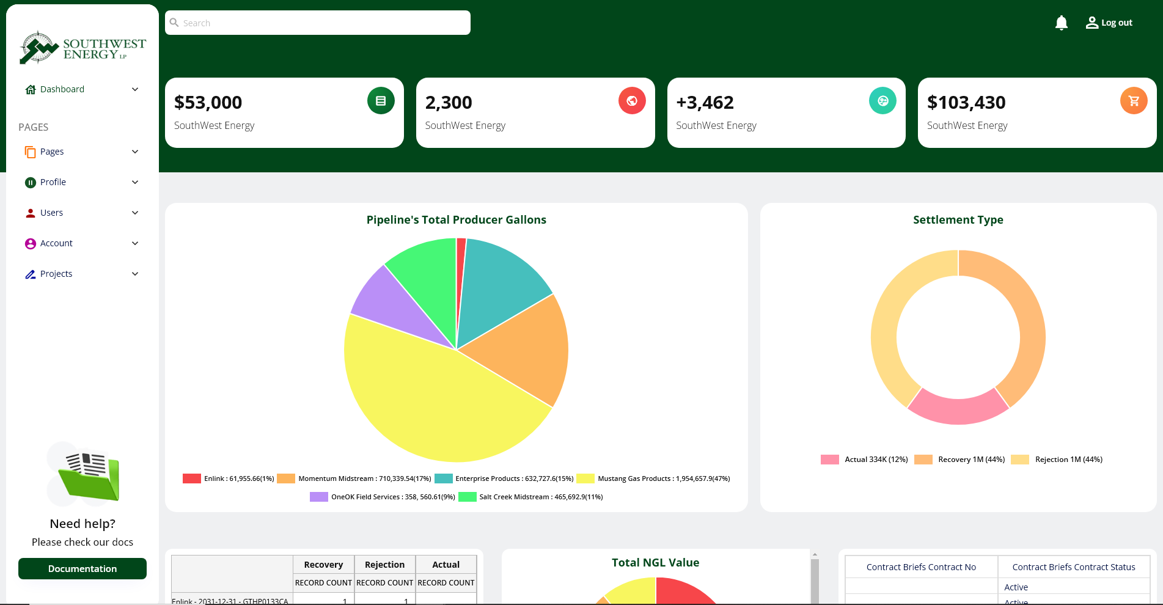The image size is (1163, 605).
Task: Click the red globe icon on the 2,300 card
Action: 632,101
